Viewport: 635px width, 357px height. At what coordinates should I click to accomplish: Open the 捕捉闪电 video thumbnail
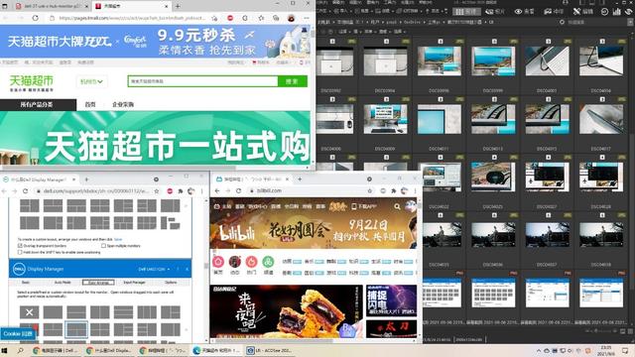[391, 300]
